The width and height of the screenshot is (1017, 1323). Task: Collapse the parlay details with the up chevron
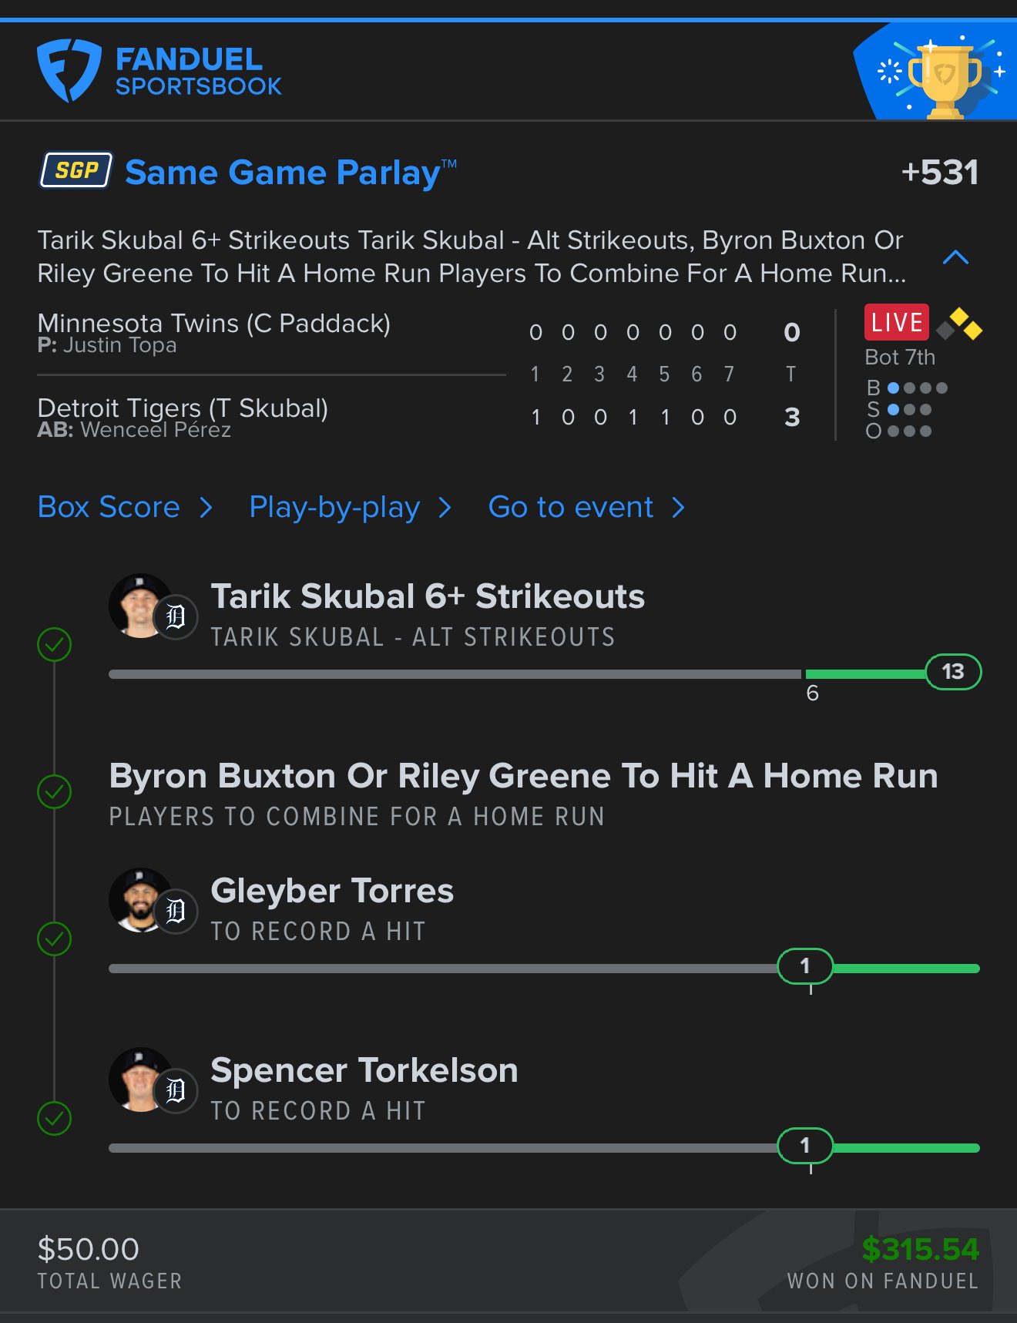(955, 257)
